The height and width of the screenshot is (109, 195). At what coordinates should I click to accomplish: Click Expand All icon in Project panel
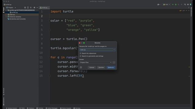pyautogui.click(x=28, y=8)
